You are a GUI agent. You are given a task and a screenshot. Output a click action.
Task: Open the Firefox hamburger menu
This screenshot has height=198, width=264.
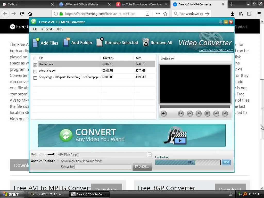pos(259,14)
